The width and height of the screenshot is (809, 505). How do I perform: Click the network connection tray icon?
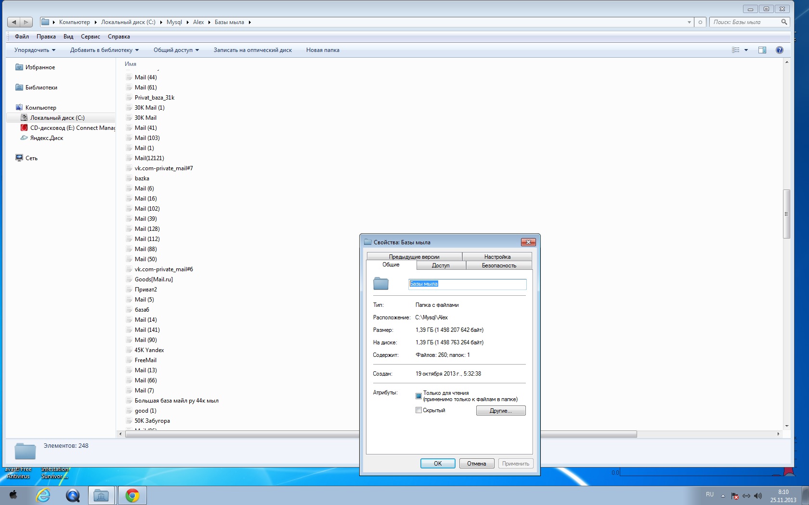click(746, 496)
